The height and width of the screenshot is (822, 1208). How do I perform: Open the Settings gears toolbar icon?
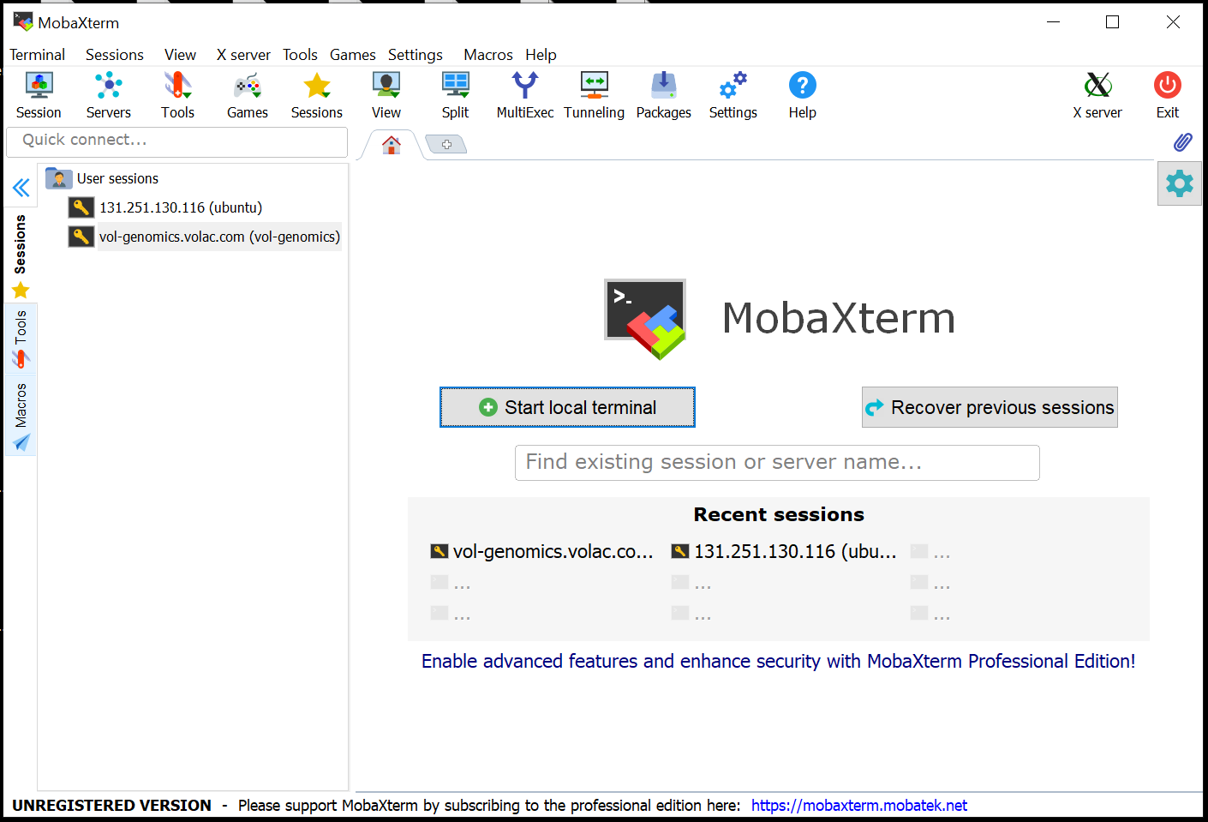pos(733,95)
